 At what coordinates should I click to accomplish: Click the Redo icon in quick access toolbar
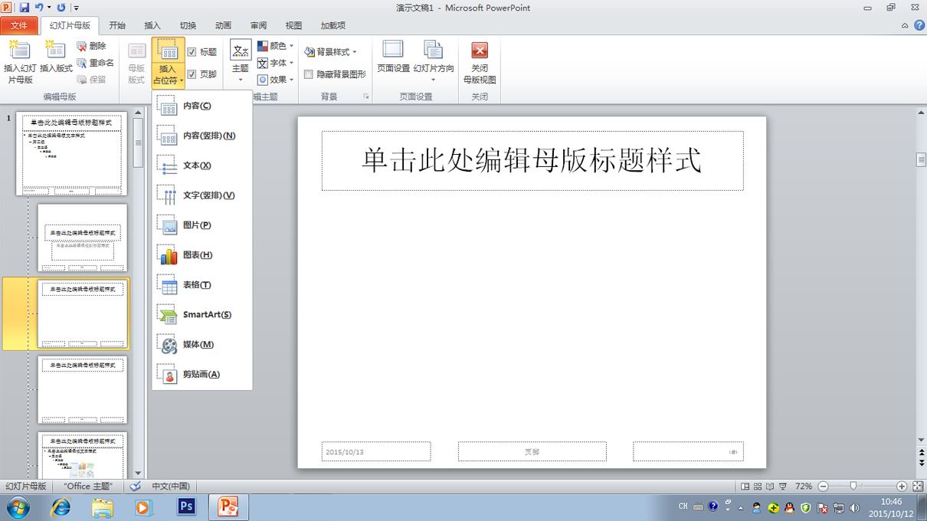click(61, 8)
